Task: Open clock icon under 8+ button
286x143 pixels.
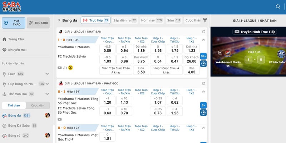Action: 203,113
